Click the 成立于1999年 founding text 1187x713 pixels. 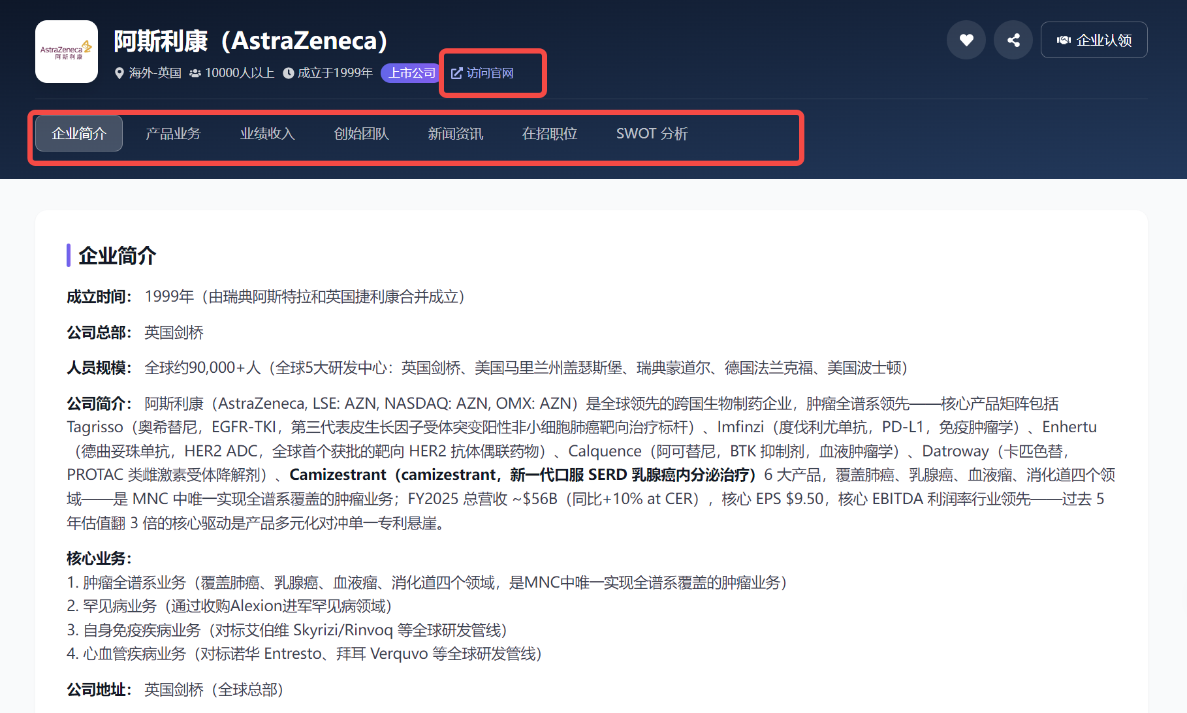[335, 73]
